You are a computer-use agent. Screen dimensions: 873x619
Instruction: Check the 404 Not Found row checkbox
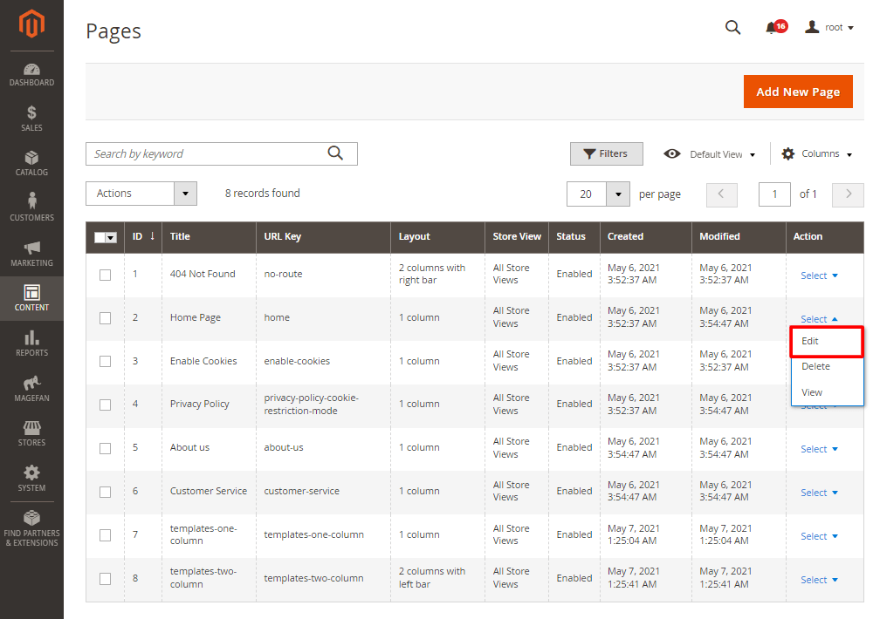coord(105,275)
